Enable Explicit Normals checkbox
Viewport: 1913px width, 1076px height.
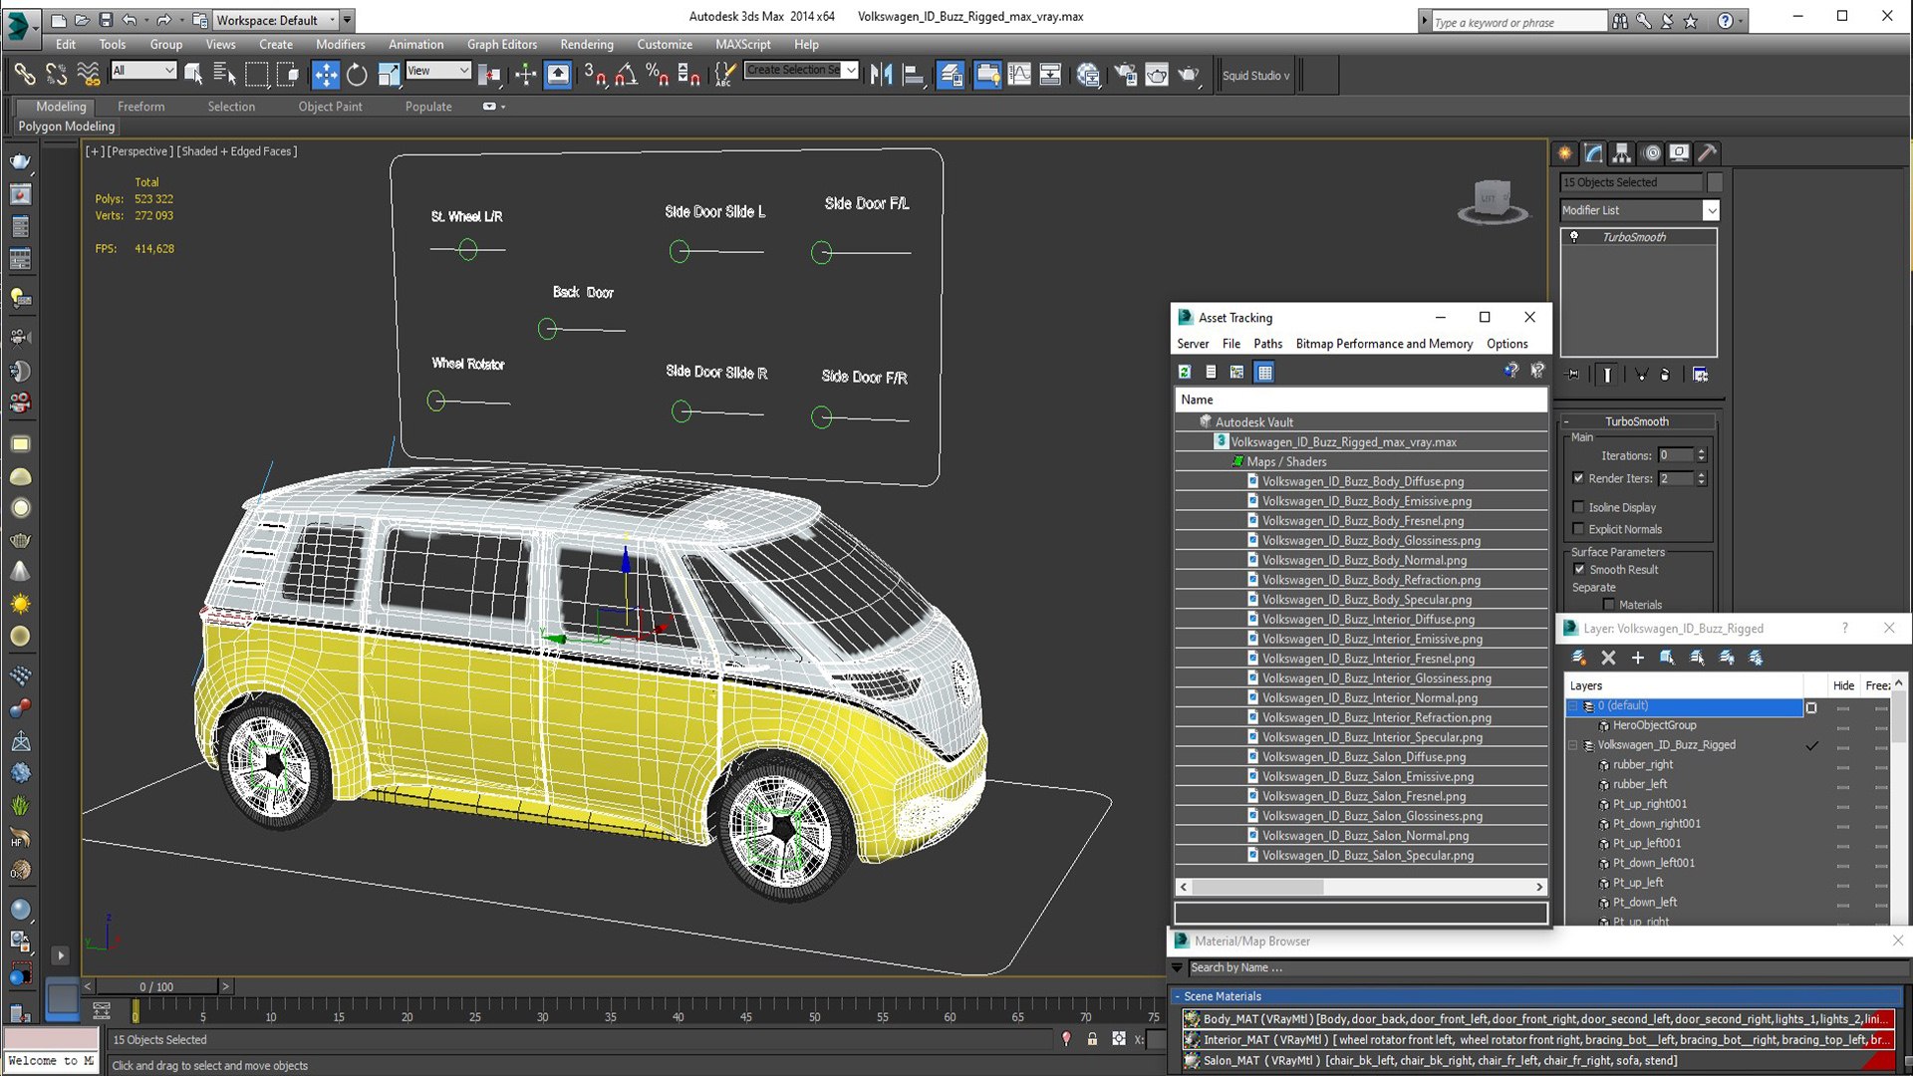(1578, 529)
